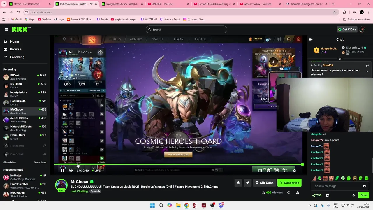Subscribe to MrChoco channel
Image resolution: width=373 pixels, height=210 pixels.
(289, 183)
